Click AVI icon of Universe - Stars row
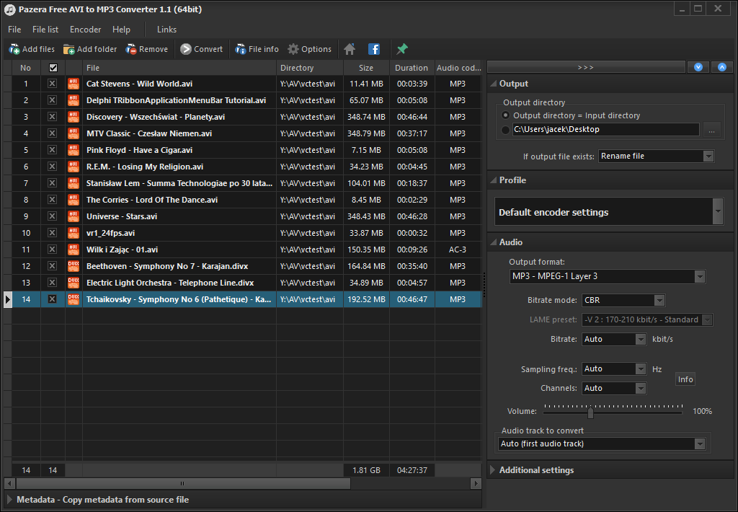The height and width of the screenshot is (512, 738). pyautogui.click(x=74, y=216)
